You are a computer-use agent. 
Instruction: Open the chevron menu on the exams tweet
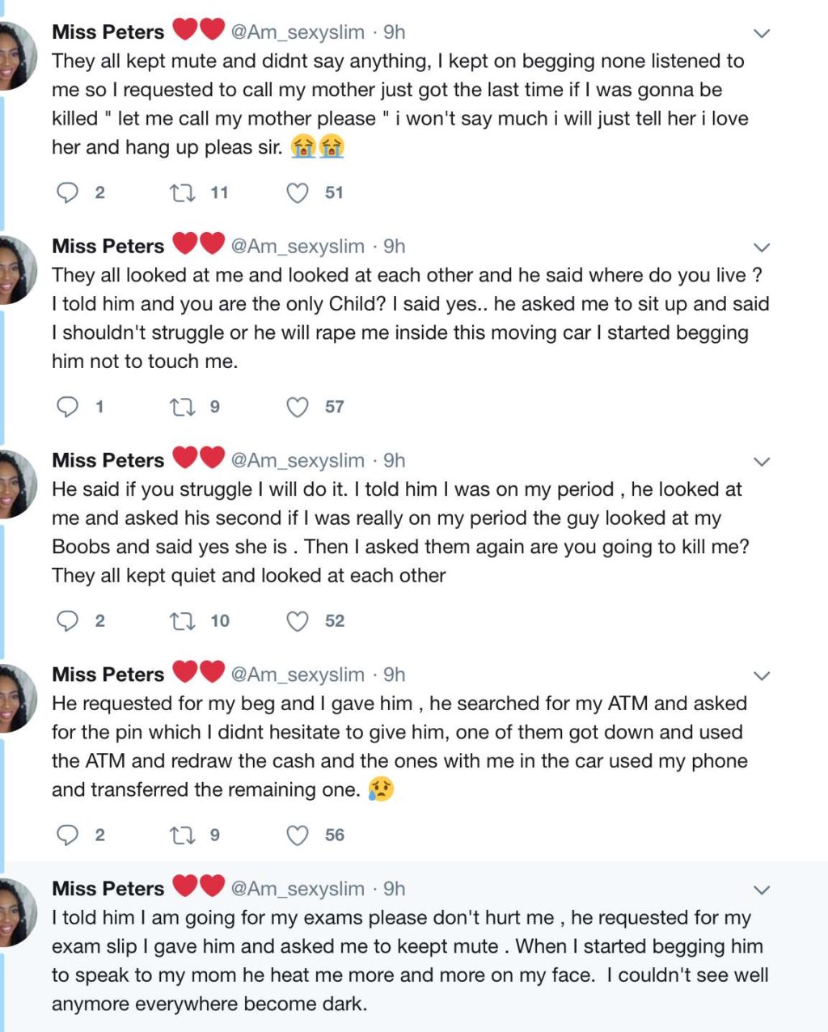point(761,890)
